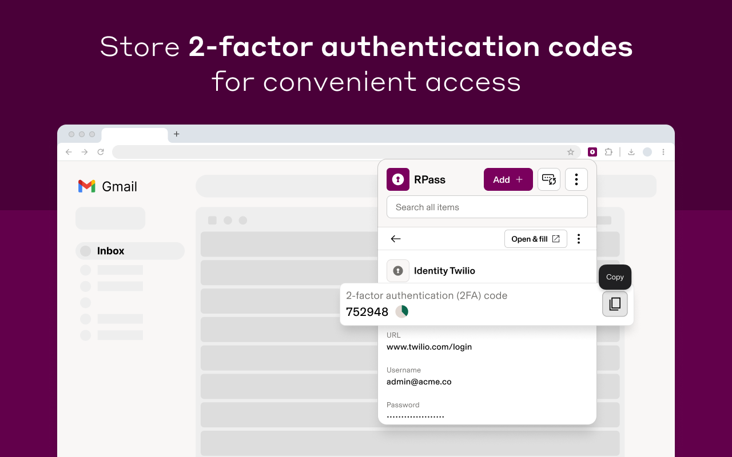Click the Add button in RPass
Screen dimensions: 732x457
pos(508,179)
